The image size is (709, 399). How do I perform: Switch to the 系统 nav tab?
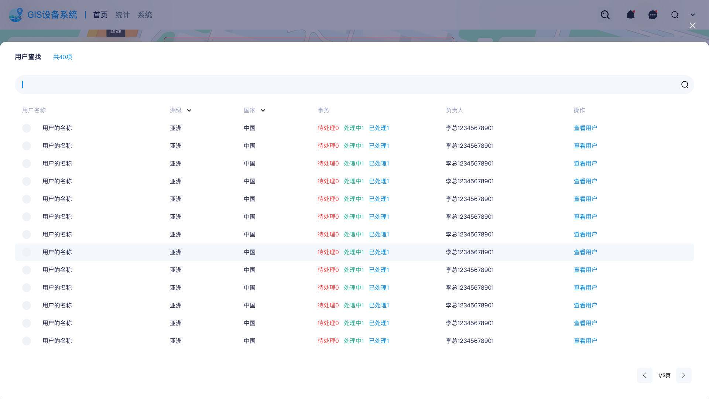(144, 15)
